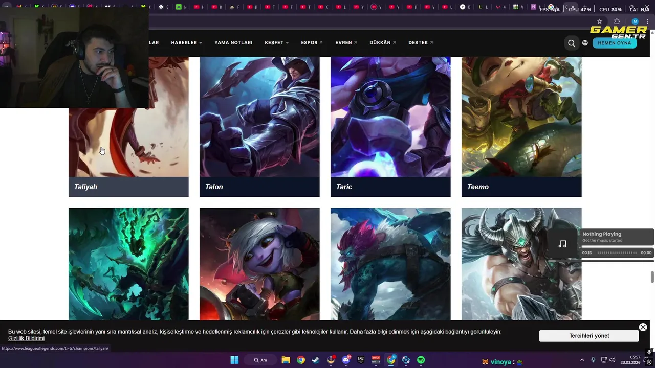Open the Windows Start menu
Screen dimensions: 655x368
234,360
